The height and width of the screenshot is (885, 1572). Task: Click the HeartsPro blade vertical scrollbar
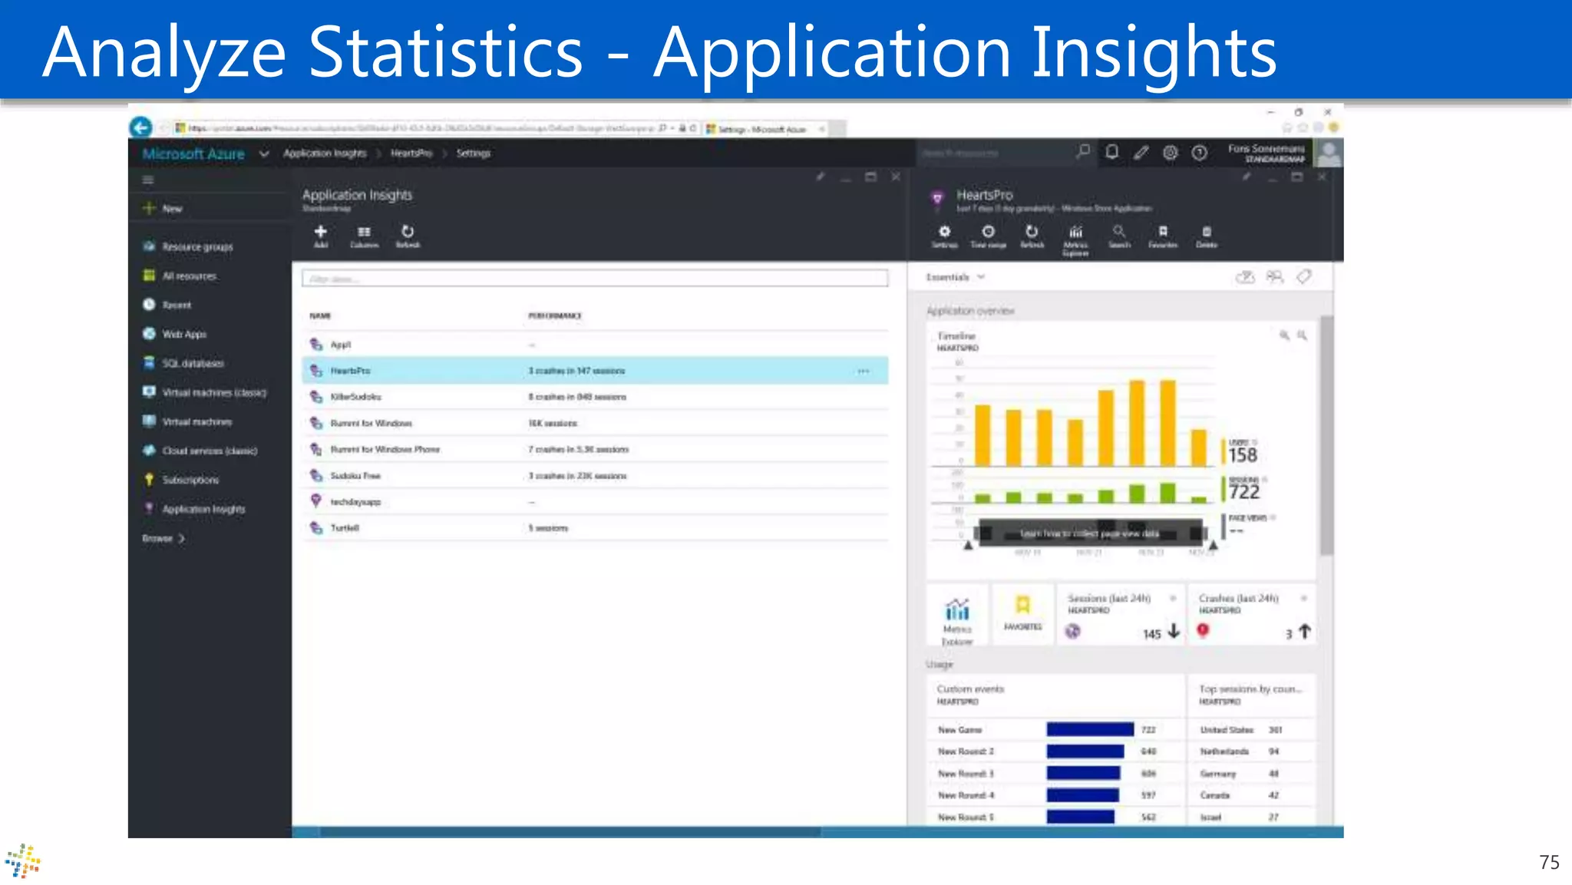click(x=1326, y=434)
